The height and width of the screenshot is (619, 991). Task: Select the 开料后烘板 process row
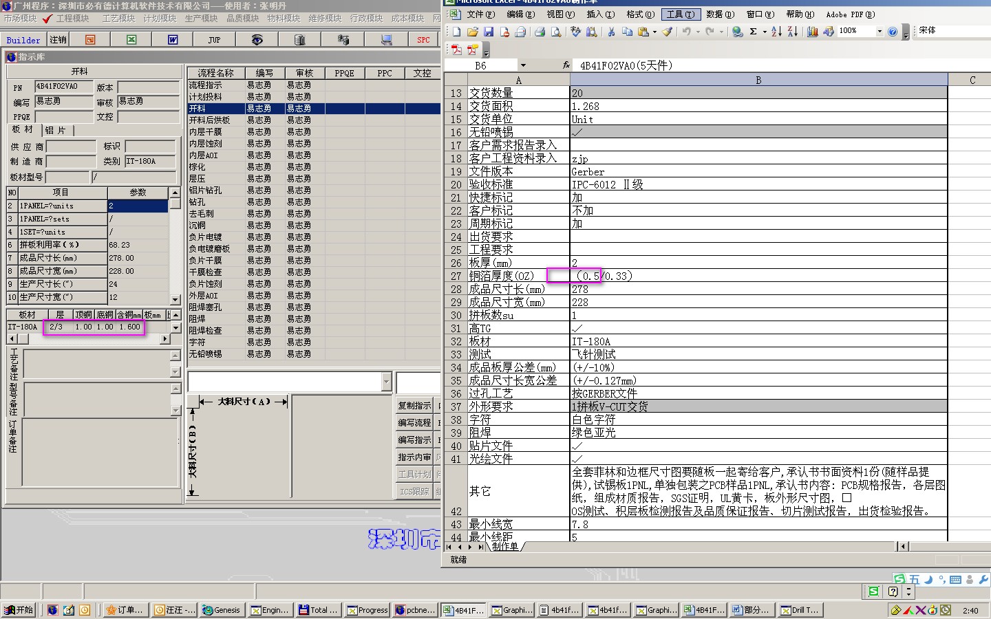pos(314,120)
